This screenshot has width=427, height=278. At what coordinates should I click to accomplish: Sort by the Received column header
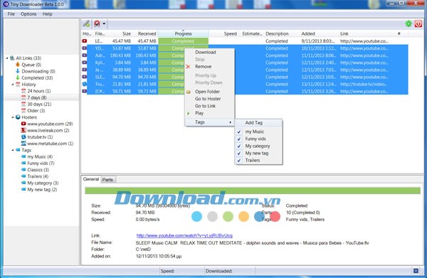pos(147,33)
